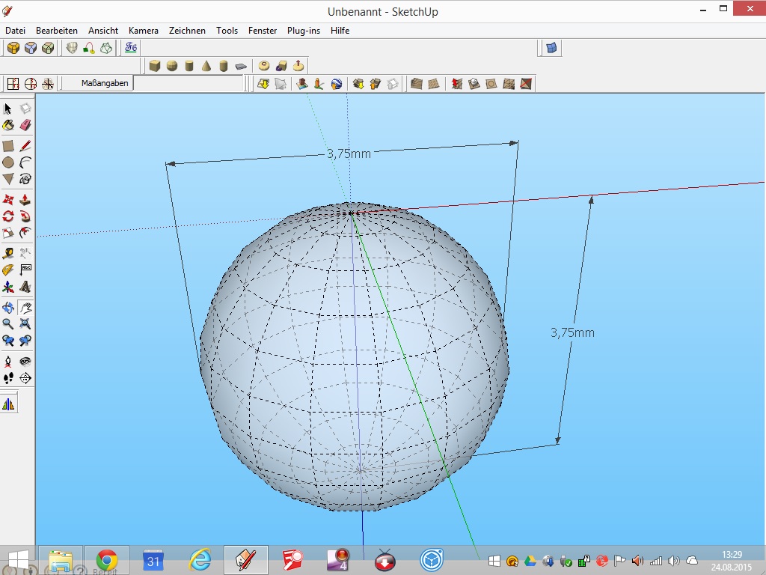This screenshot has width=766, height=575.
Task: Select the arrow Select tool
Action: coord(8,109)
